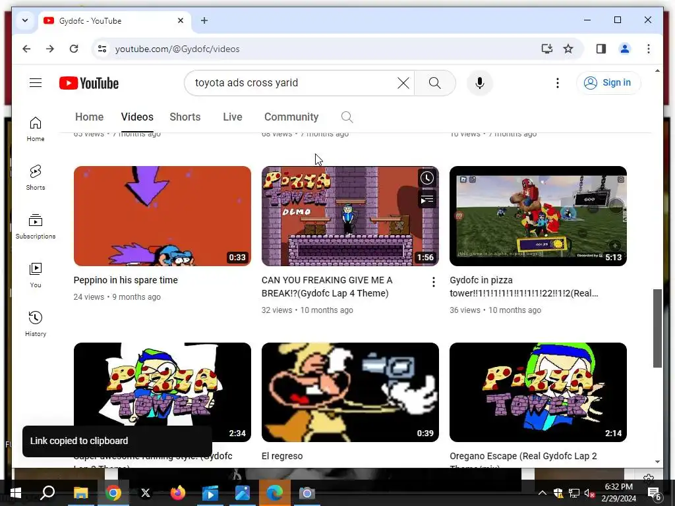Image resolution: width=675 pixels, height=506 pixels.
Task: Search within the Gydofc channel
Action: point(347,117)
